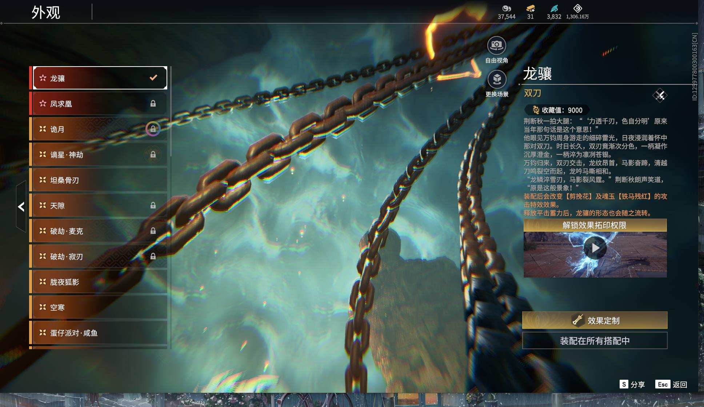Viewport: 704px width, 407px height.
Task: Click the 收藏值 collection value icon
Action: point(535,110)
